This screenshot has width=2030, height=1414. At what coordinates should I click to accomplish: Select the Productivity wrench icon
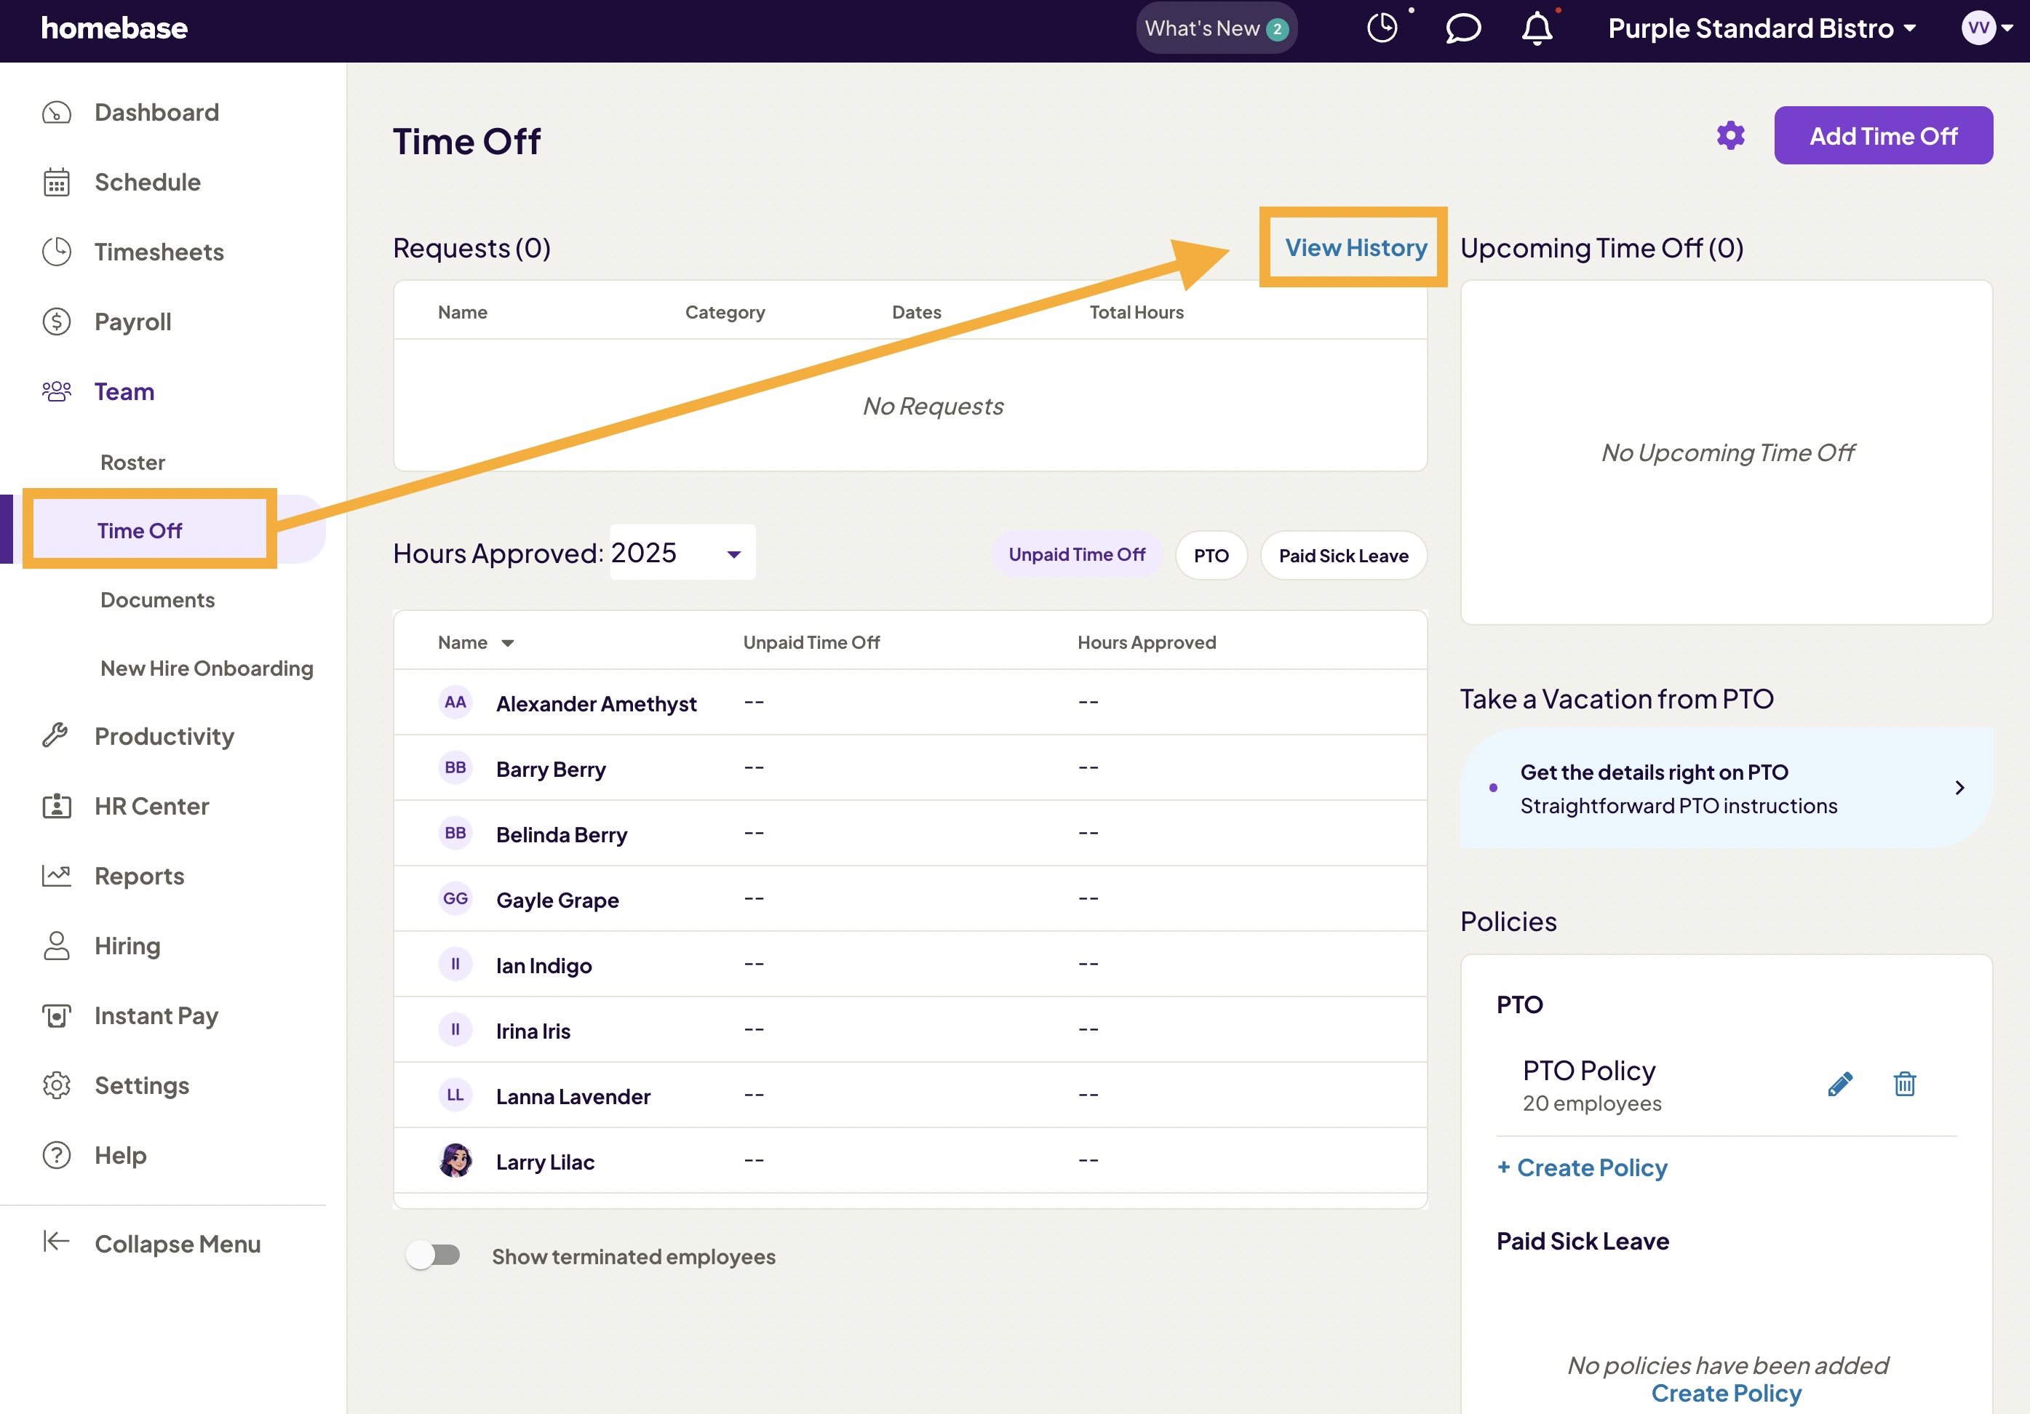(57, 736)
